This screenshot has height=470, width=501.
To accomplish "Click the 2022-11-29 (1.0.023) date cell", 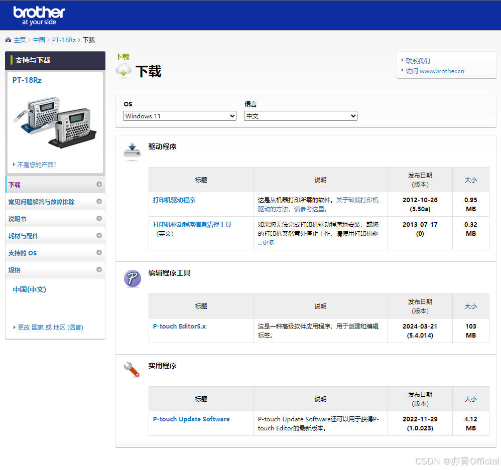I will point(420,424).
